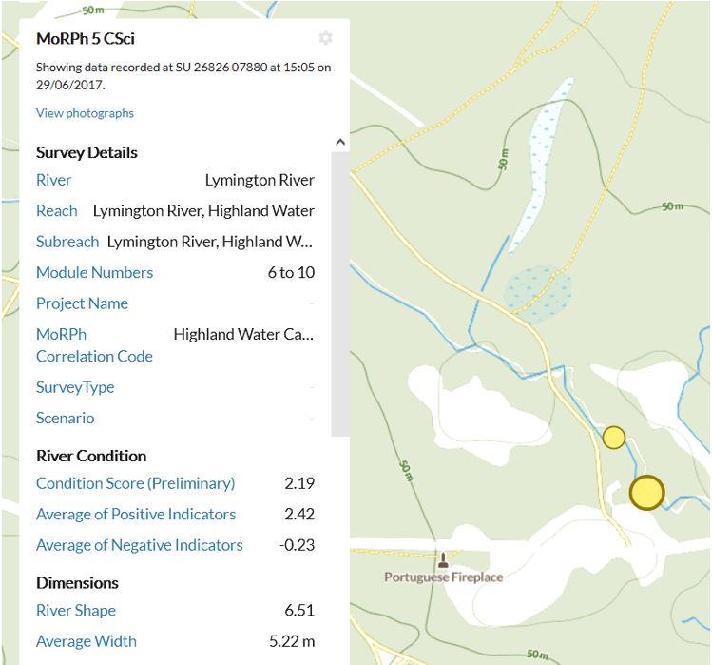Open the View photographs link
Screen dimensions: 712x665
tap(85, 113)
